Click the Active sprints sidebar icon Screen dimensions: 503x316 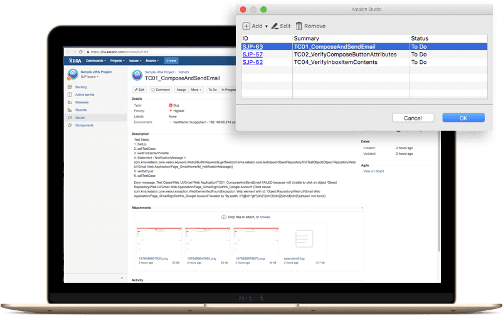tap(70, 95)
